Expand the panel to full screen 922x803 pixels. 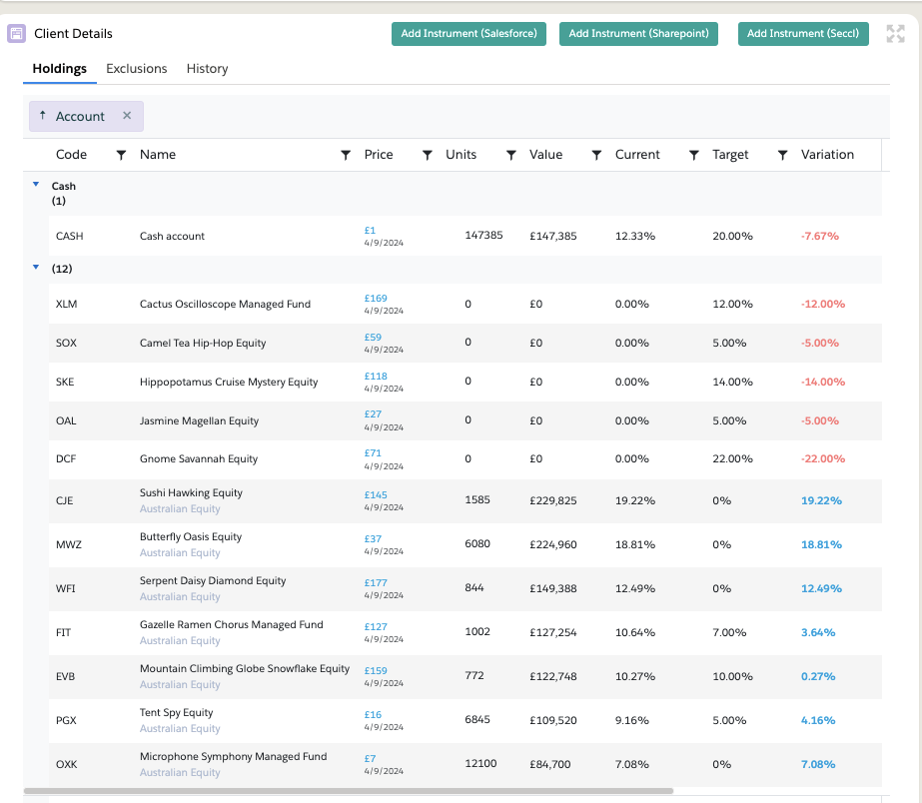[x=895, y=34]
